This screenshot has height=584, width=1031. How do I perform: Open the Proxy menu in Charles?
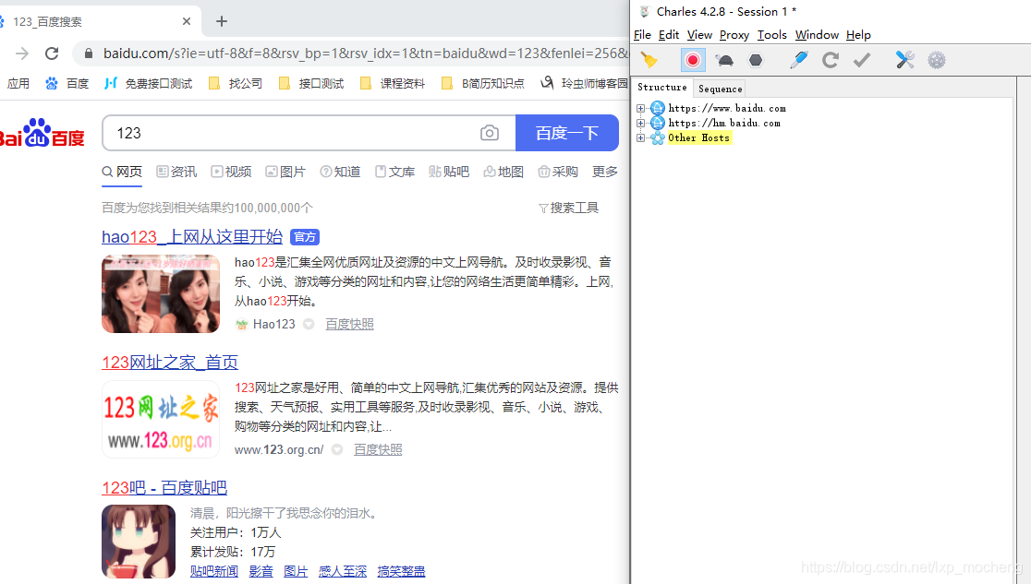(734, 35)
